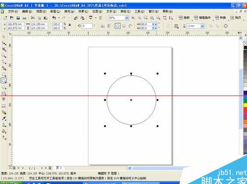Select the 页 1 page tab

tap(59, 168)
